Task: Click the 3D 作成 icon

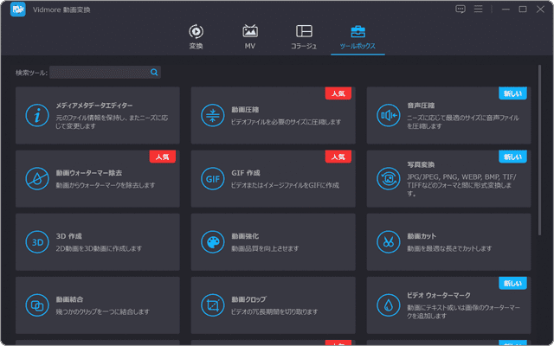Action: coord(37,242)
